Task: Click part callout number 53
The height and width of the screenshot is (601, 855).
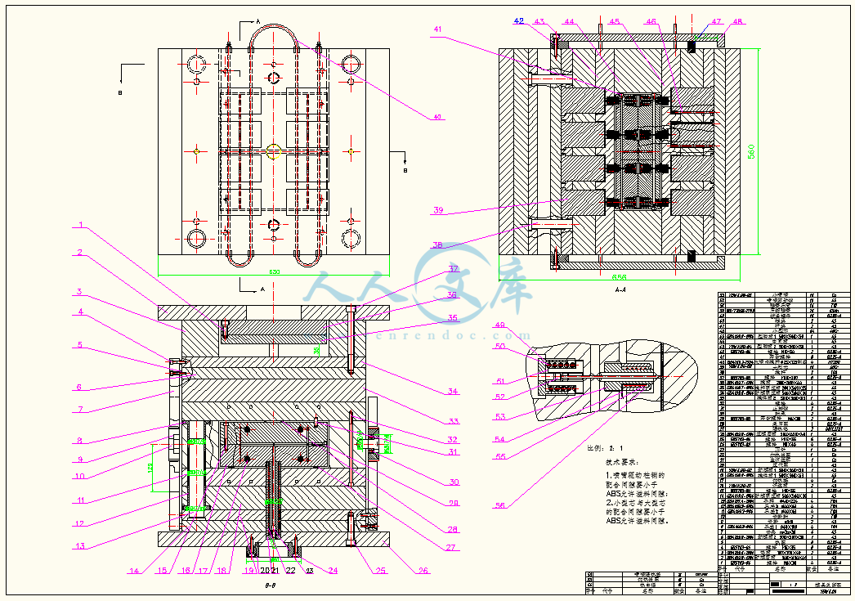Action: coord(500,417)
